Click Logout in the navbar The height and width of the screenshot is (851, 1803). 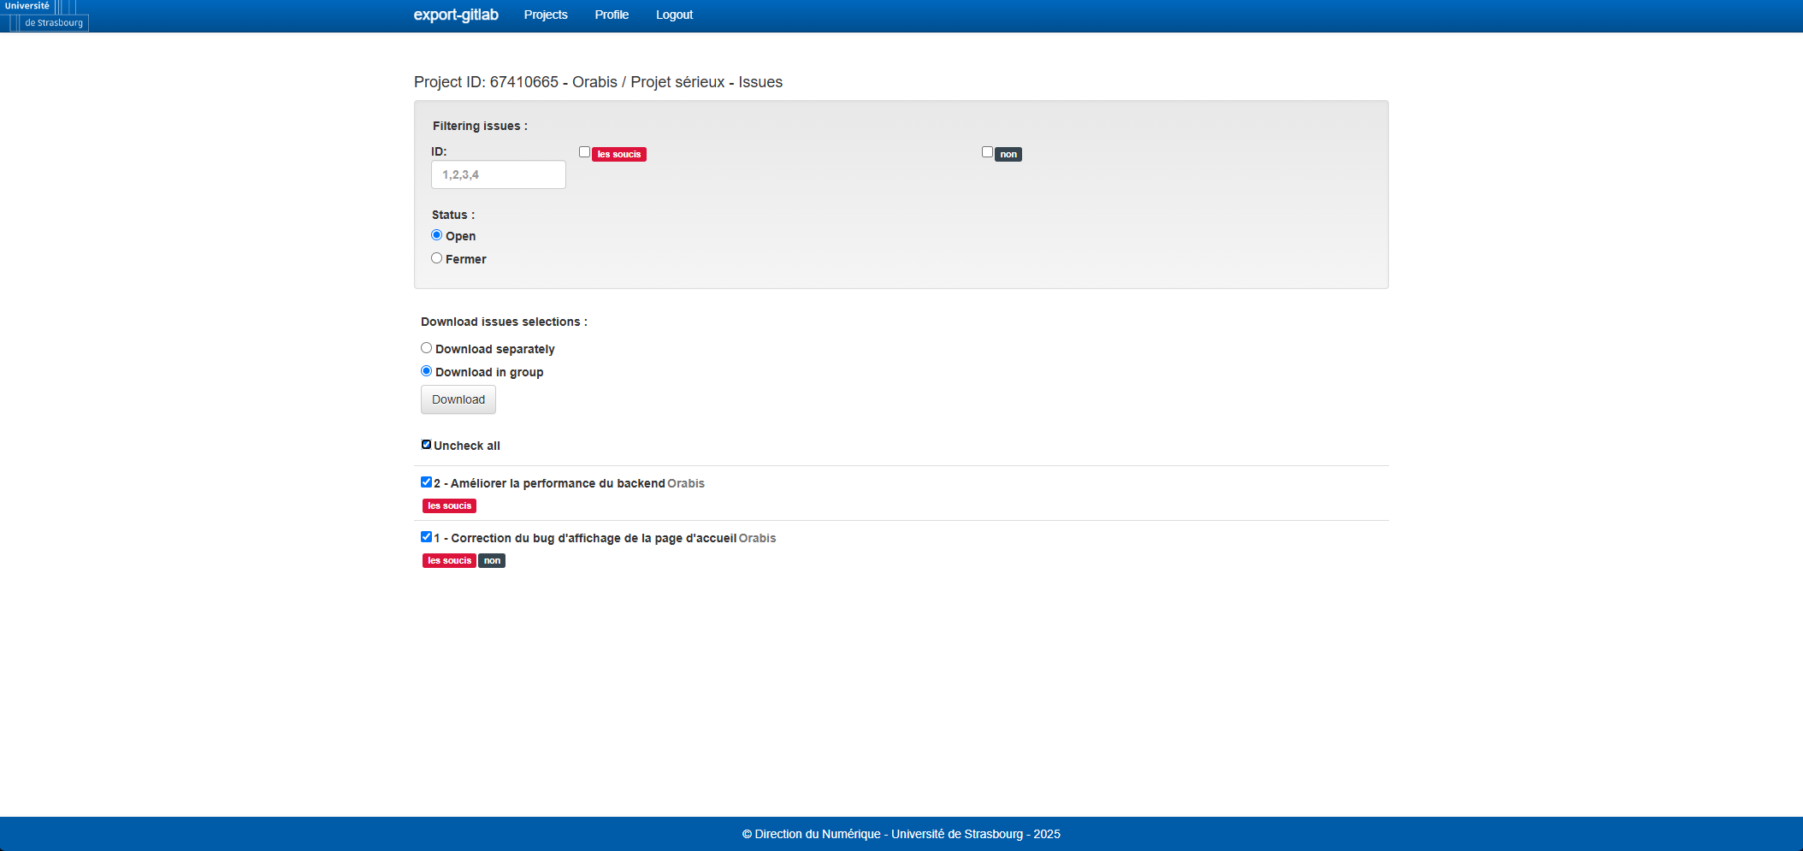tap(674, 15)
